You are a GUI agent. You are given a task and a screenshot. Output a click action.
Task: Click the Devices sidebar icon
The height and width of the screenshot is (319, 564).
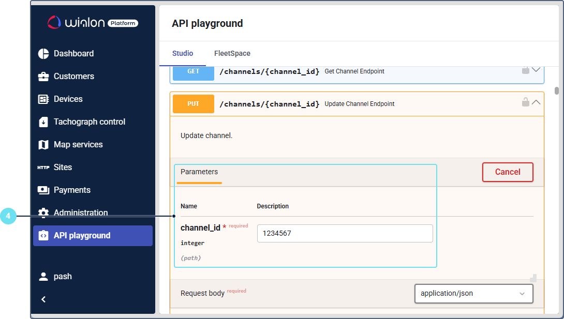[x=43, y=99]
